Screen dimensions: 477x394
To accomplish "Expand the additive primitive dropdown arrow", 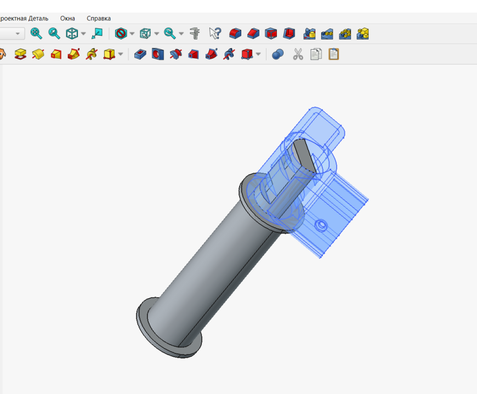I will [x=121, y=54].
